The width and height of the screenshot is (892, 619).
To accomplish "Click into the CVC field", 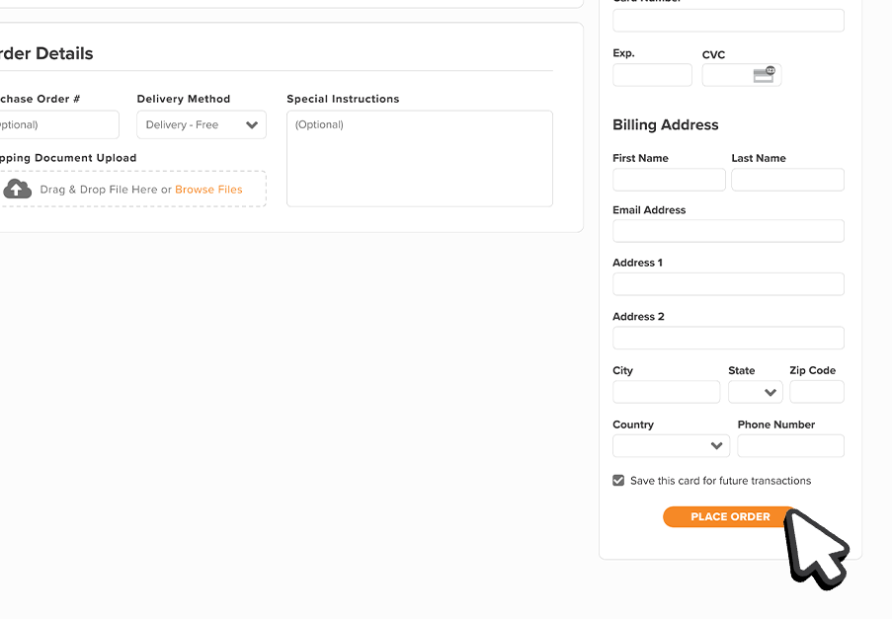I will [726, 75].
